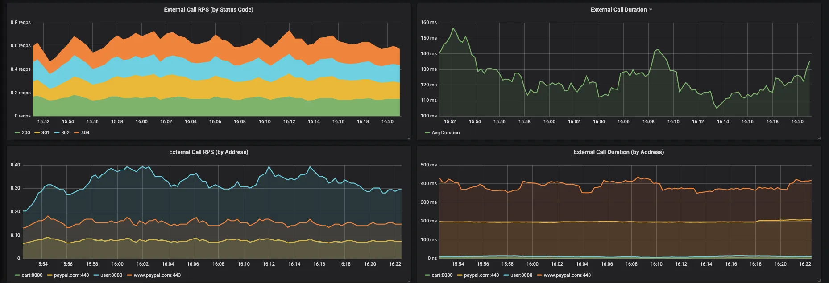Click green color swatch next to 200
Viewport: 829px width, 283px height.
(x=17, y=133)
